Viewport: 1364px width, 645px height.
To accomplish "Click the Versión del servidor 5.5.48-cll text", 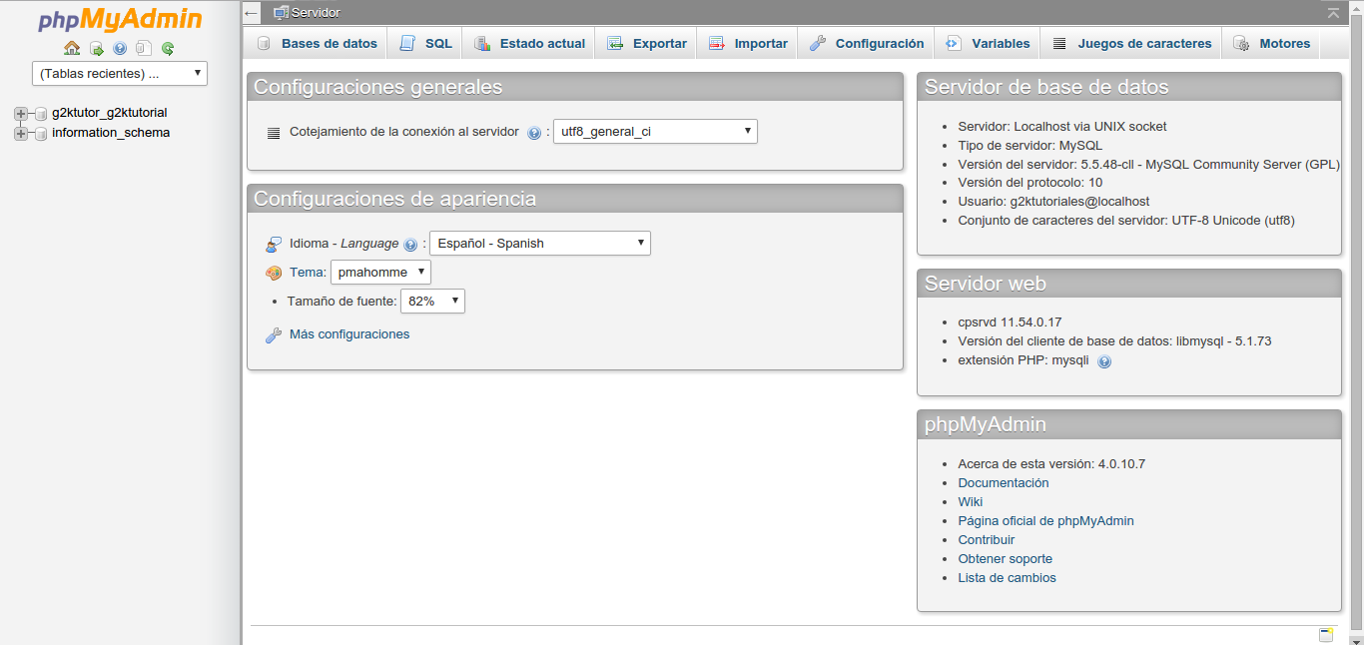I will coord(1148,164).
